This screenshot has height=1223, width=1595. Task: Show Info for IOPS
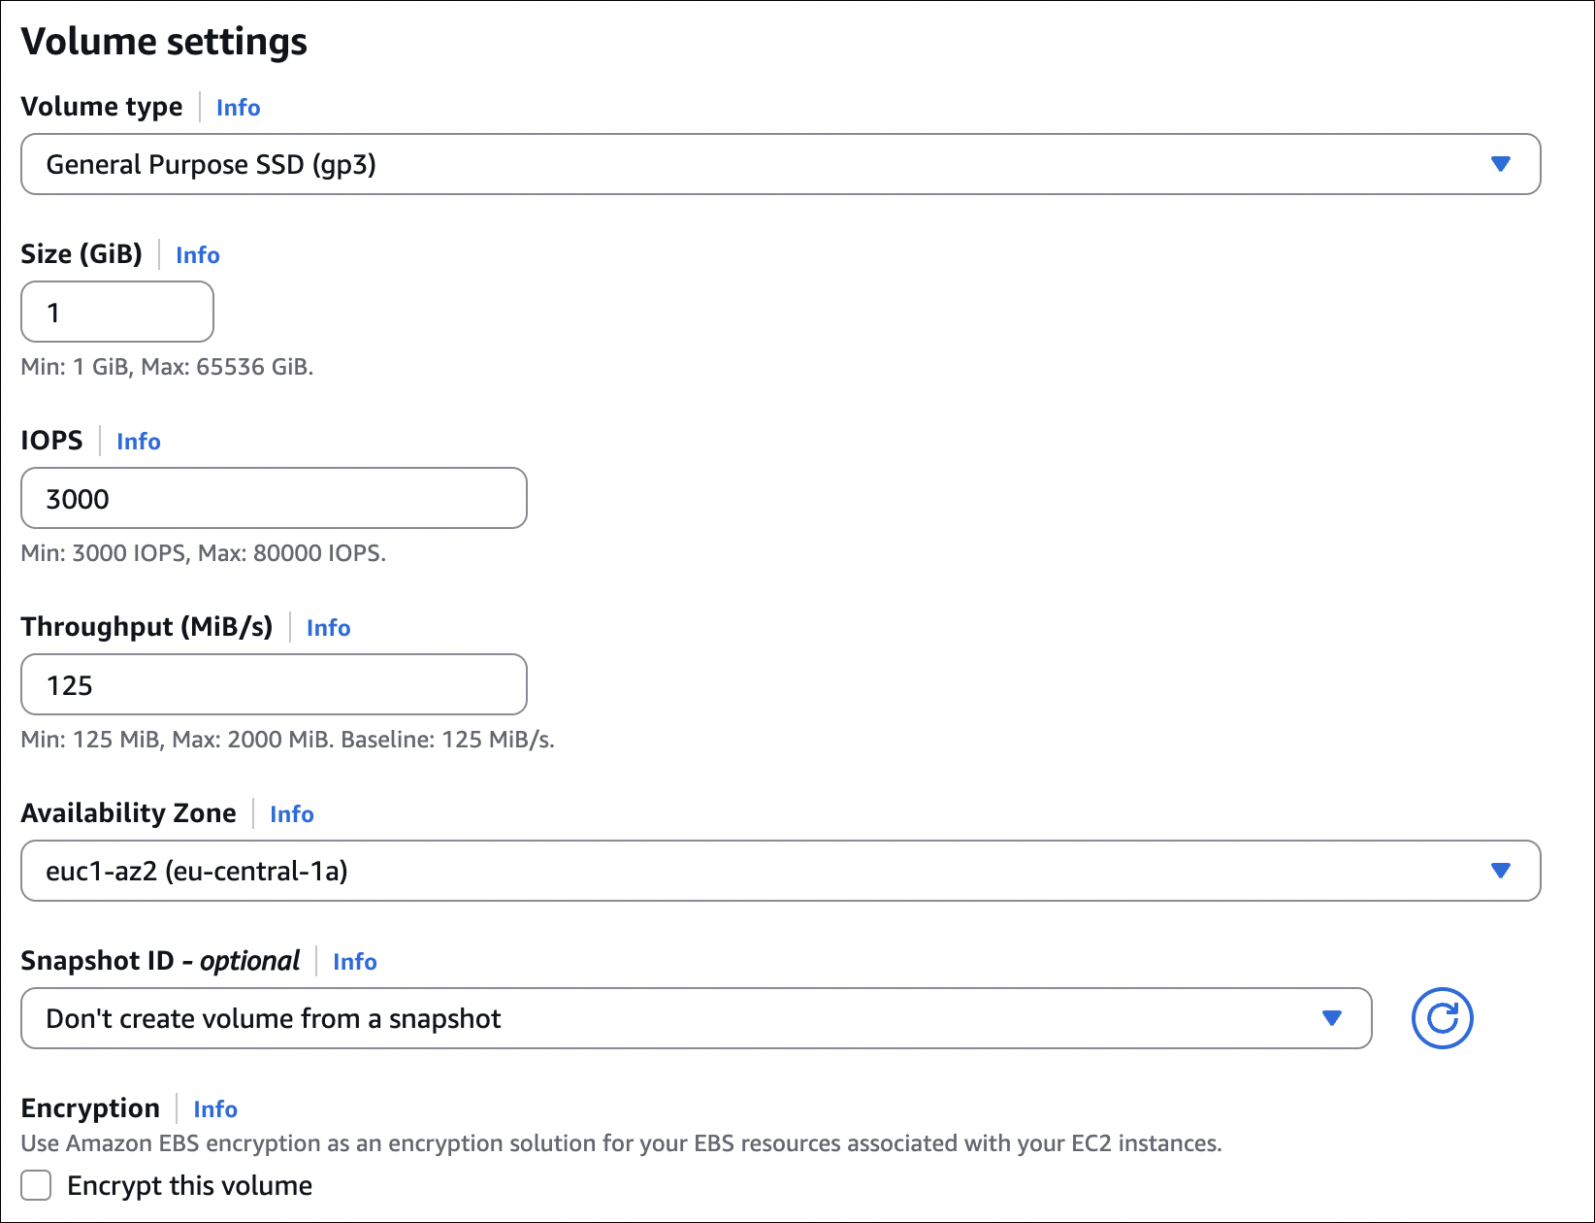[138, 442]
